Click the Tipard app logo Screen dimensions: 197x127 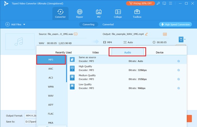[6, 4]
